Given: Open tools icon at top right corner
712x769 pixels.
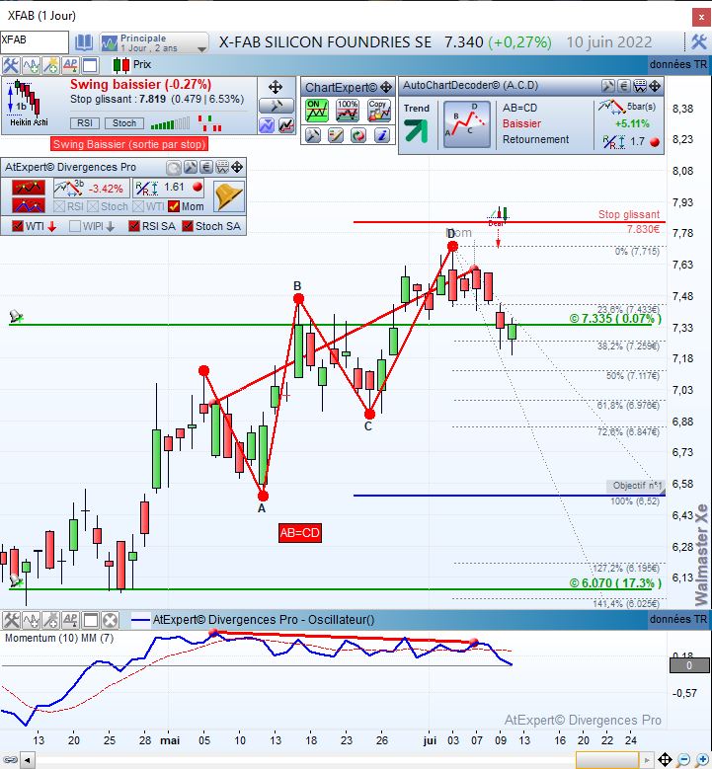Looking at the screenshot, I should coord(699,42).
